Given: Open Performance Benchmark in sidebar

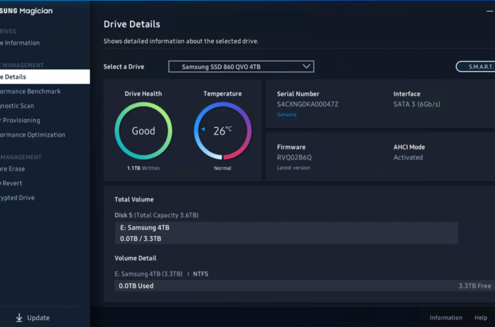Looking at the screenshot, I should coord(30,91).
